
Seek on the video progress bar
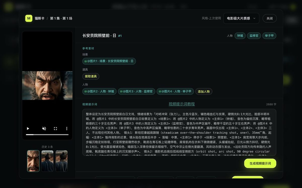(47, 135)
